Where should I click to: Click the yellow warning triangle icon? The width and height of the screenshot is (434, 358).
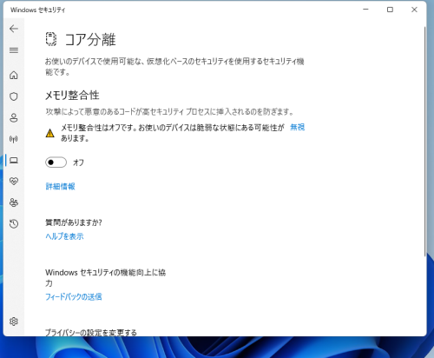point(49,133)
